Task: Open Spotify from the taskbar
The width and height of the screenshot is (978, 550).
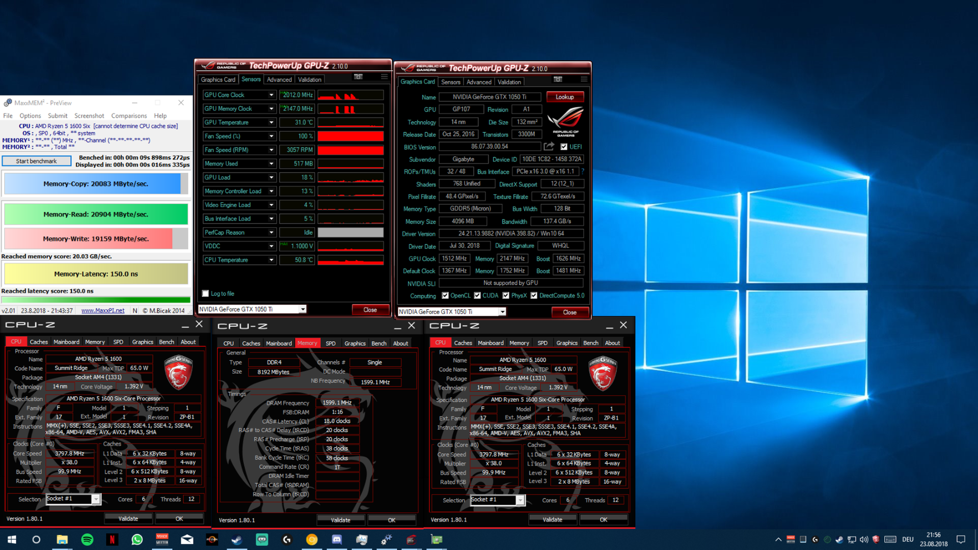Action: (87, 539)
